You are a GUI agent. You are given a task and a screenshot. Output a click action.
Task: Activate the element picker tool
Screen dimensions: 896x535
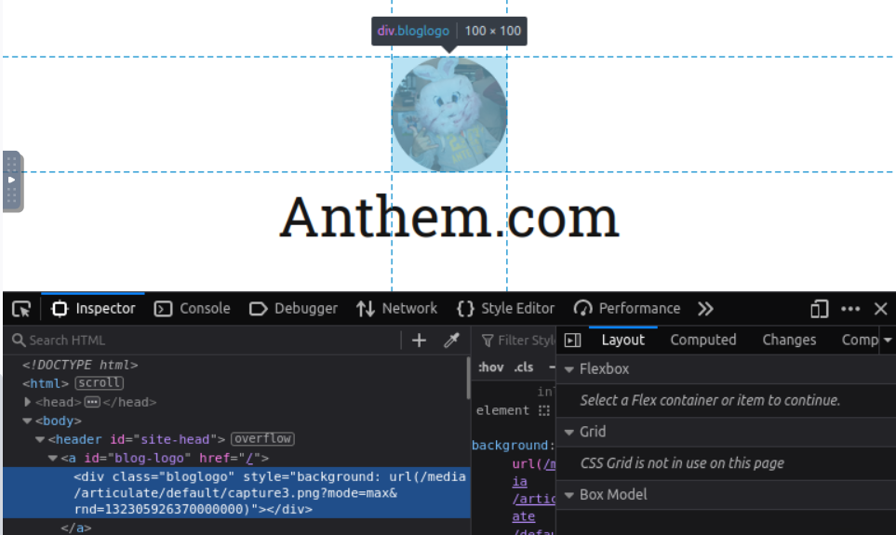(21, 309)
